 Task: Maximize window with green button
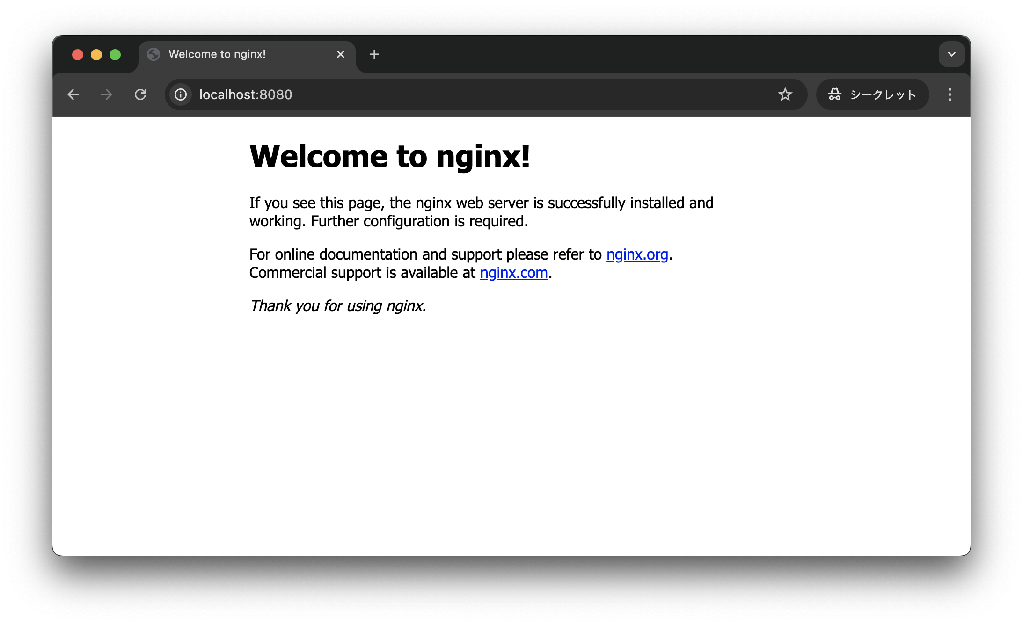[115, 55]
